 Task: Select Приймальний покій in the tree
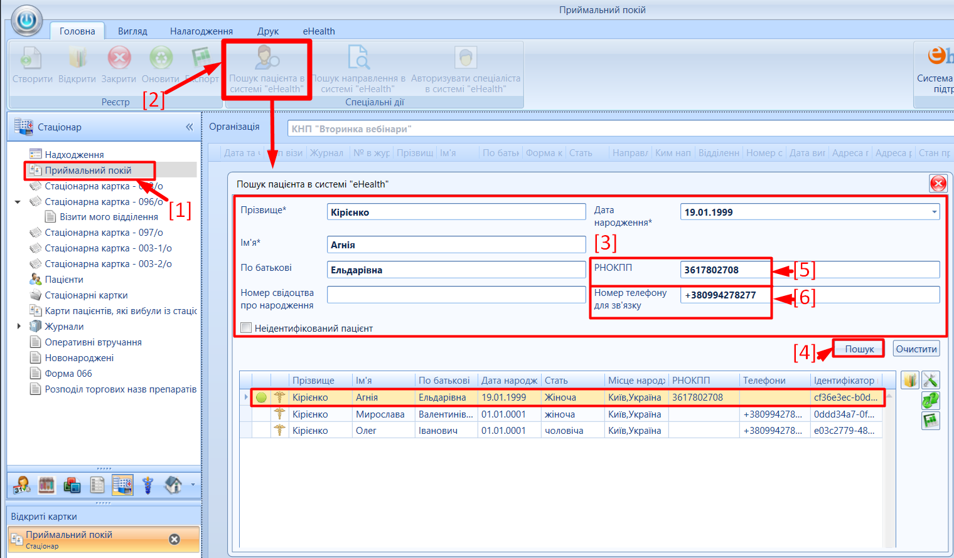88,170
